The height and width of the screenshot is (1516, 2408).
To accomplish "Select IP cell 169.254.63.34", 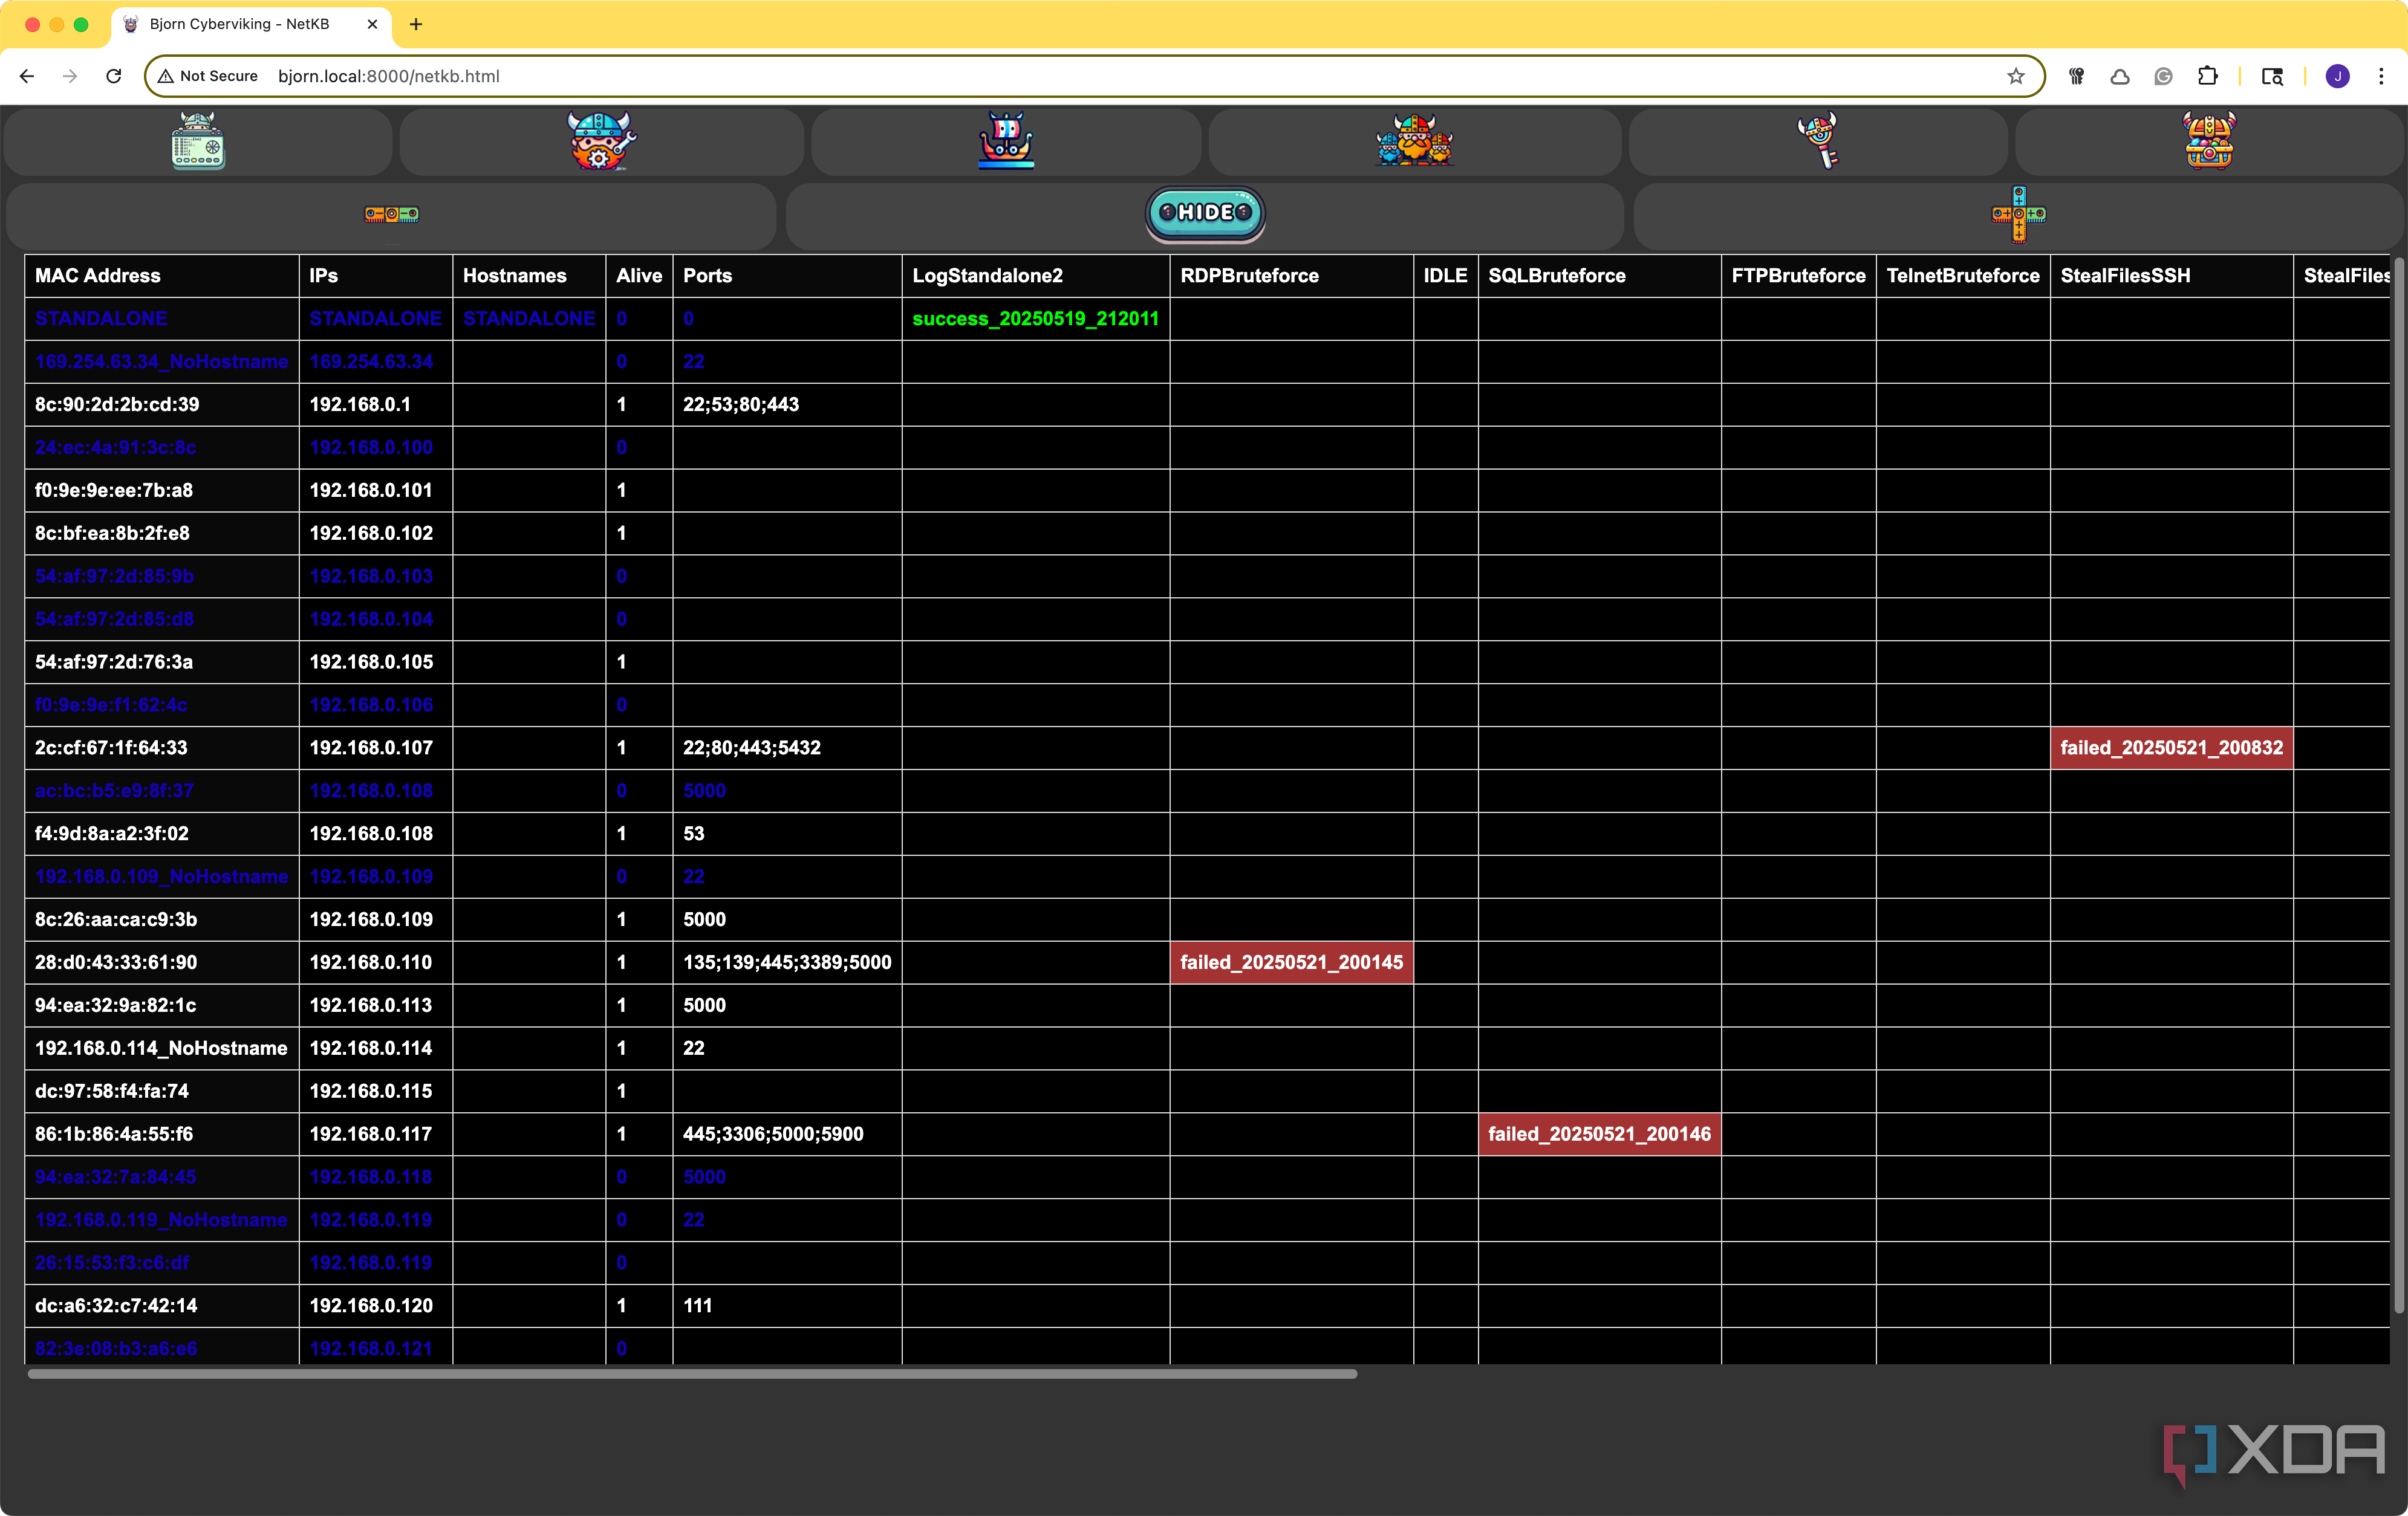I will [376, 361].
